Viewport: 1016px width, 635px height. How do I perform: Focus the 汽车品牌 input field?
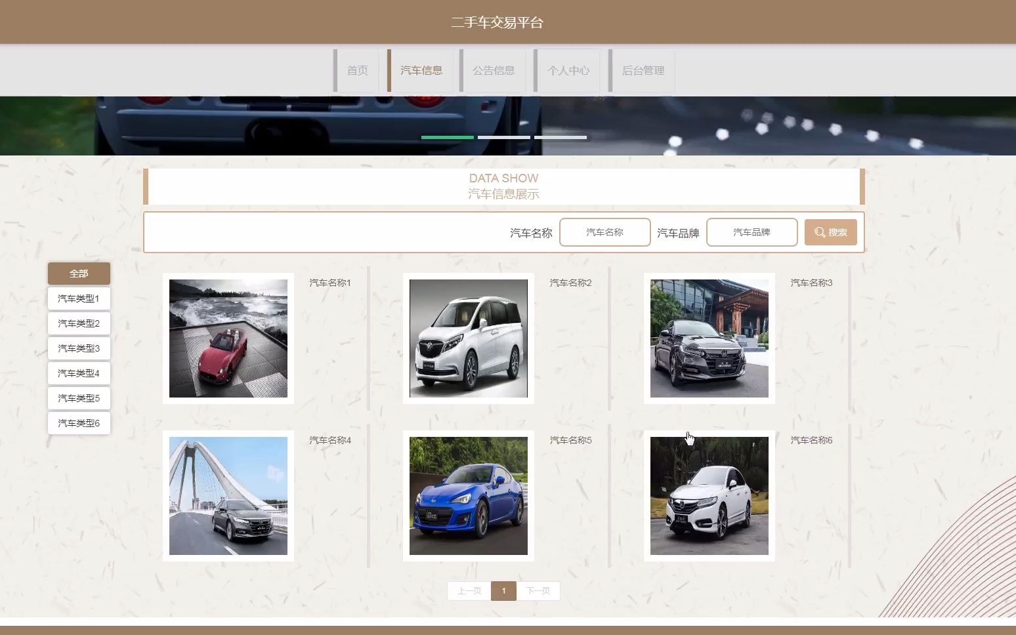coord(751,232)
